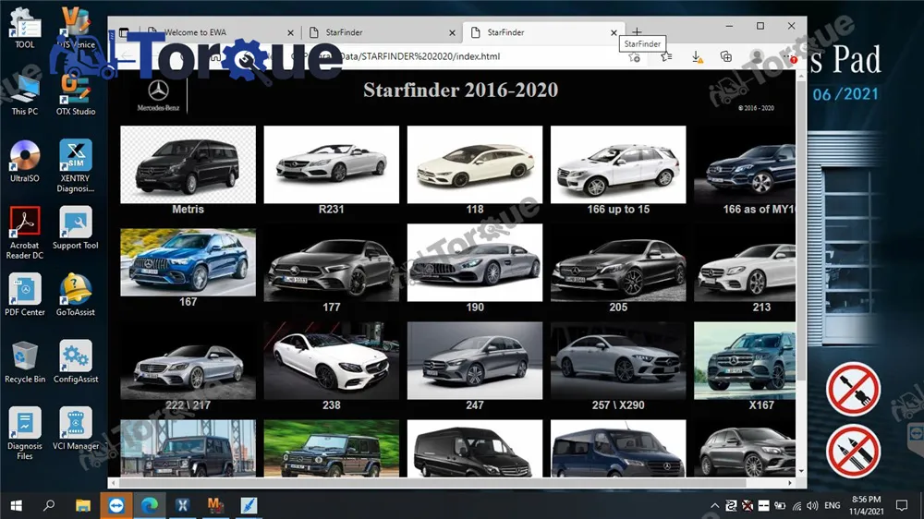The height and width of the screenshot is (519, 924).
Task: Click the browser profile icon
Action: pos(756,56)
